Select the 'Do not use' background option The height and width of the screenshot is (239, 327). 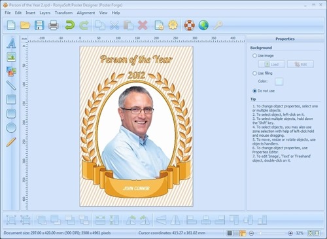tap(254, 91)
